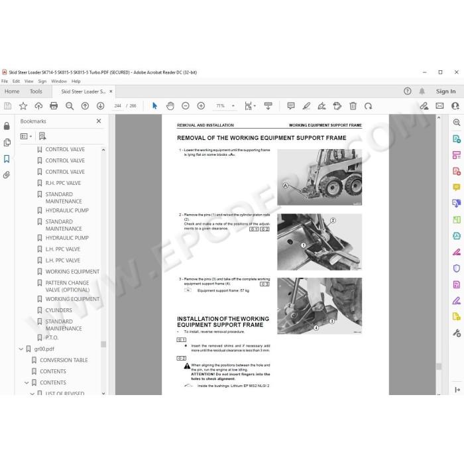This screenshot has height=464, width=464.
Task: Click the Sign In button
Action: pos(445,91)
